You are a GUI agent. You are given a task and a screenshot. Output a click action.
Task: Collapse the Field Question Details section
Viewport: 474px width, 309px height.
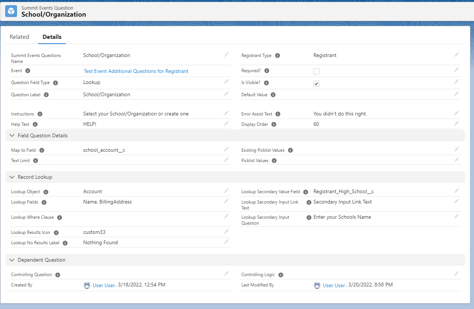(x=11, y=135)
